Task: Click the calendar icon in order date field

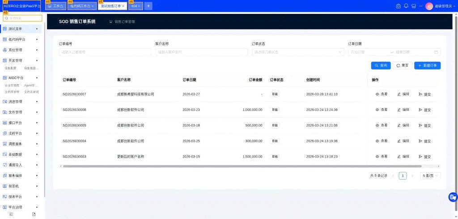Action: click(x=436, y=52)
